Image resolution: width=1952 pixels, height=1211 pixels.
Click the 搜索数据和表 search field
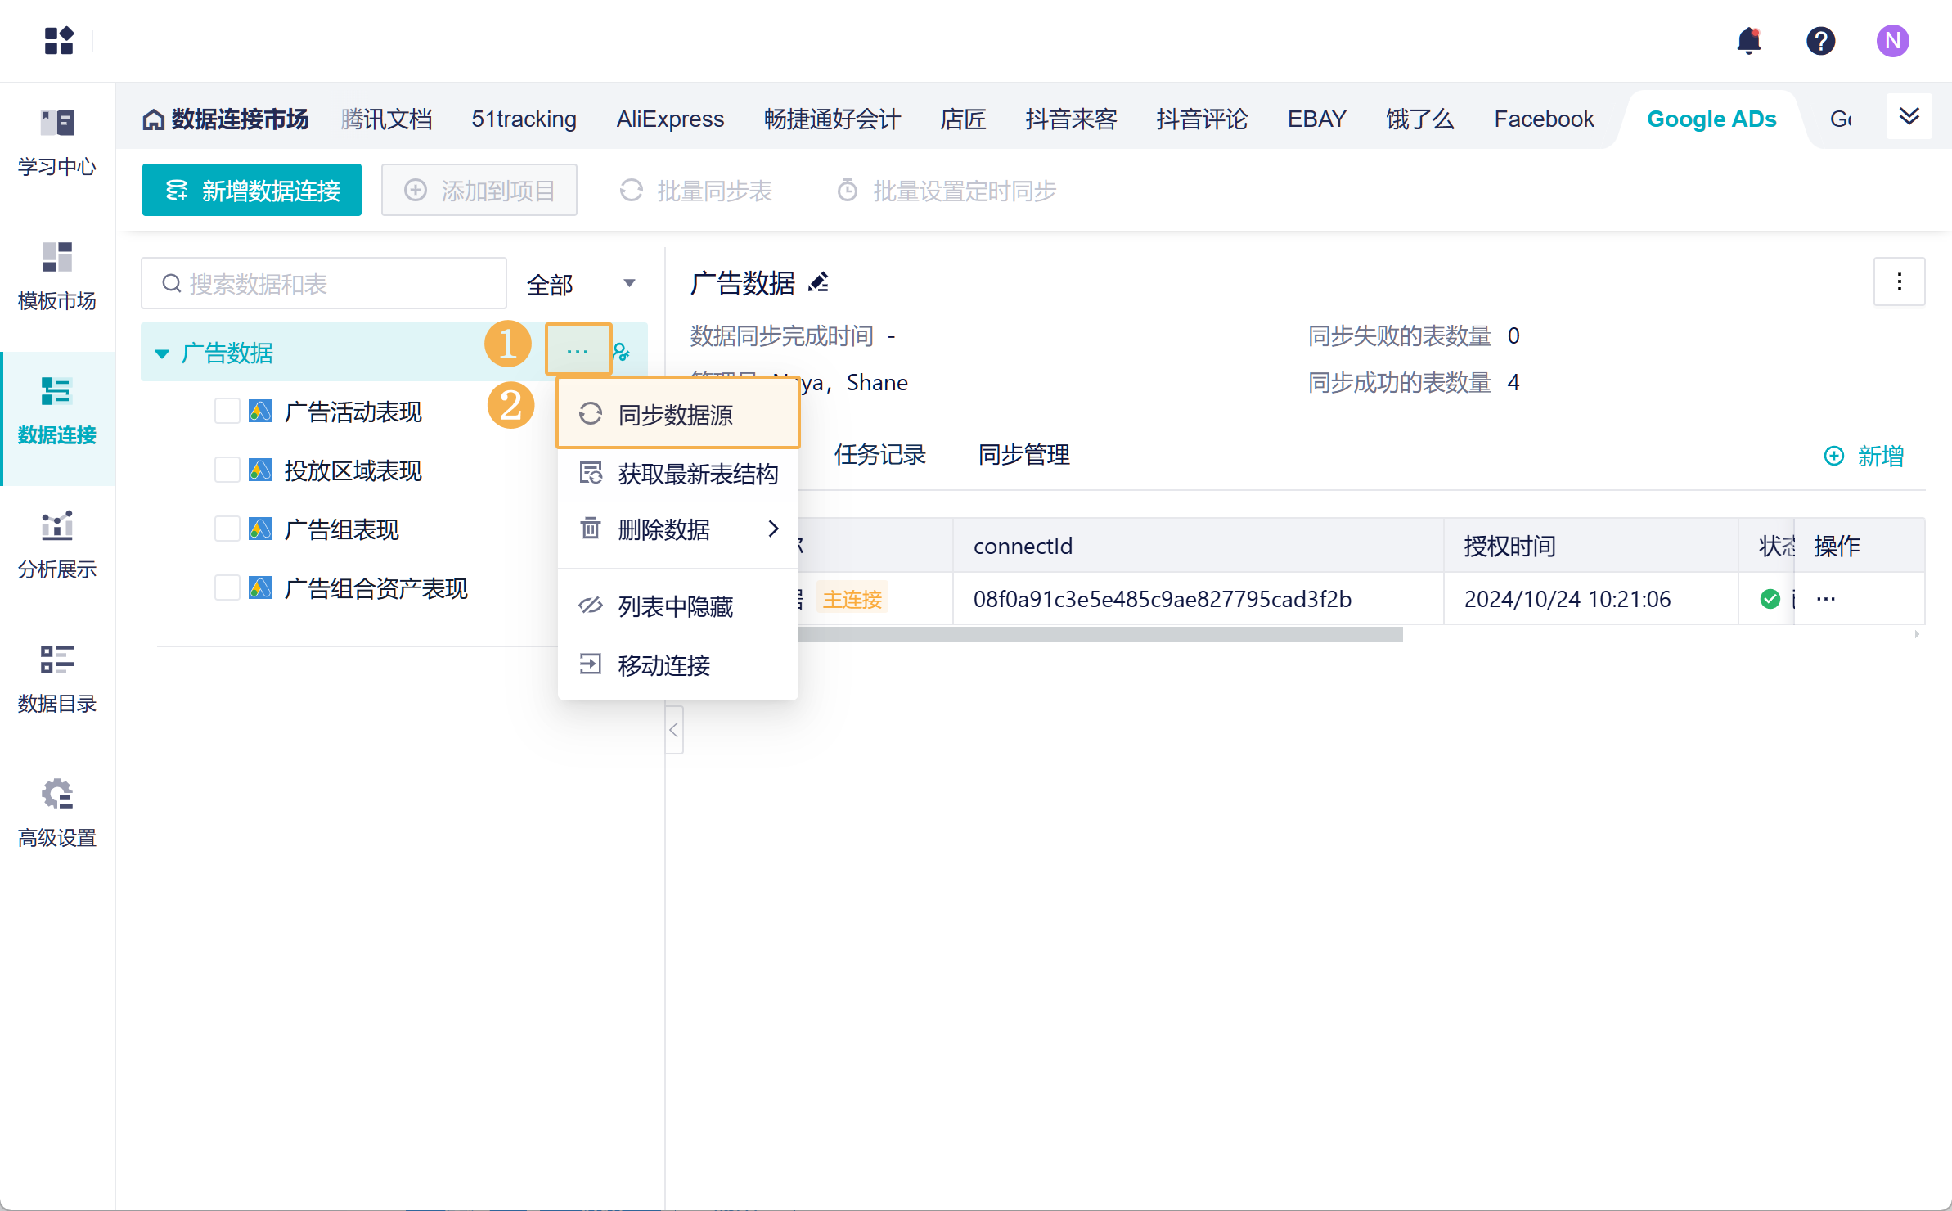tap(327, 284)
